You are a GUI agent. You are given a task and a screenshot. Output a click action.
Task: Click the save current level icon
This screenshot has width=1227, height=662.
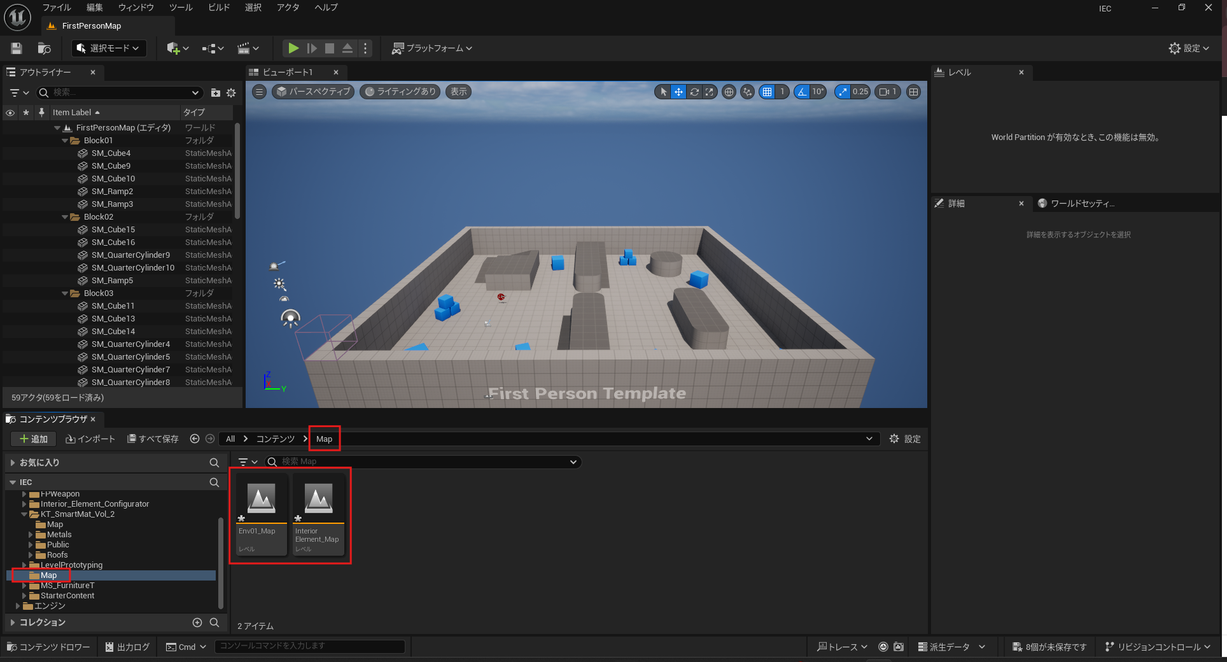tap(17, 48)
